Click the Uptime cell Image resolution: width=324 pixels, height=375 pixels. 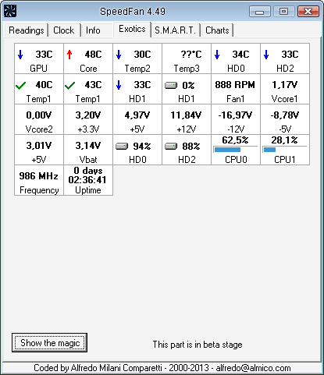tap(88, 180)
